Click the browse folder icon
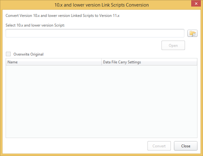 click(192, 33)
